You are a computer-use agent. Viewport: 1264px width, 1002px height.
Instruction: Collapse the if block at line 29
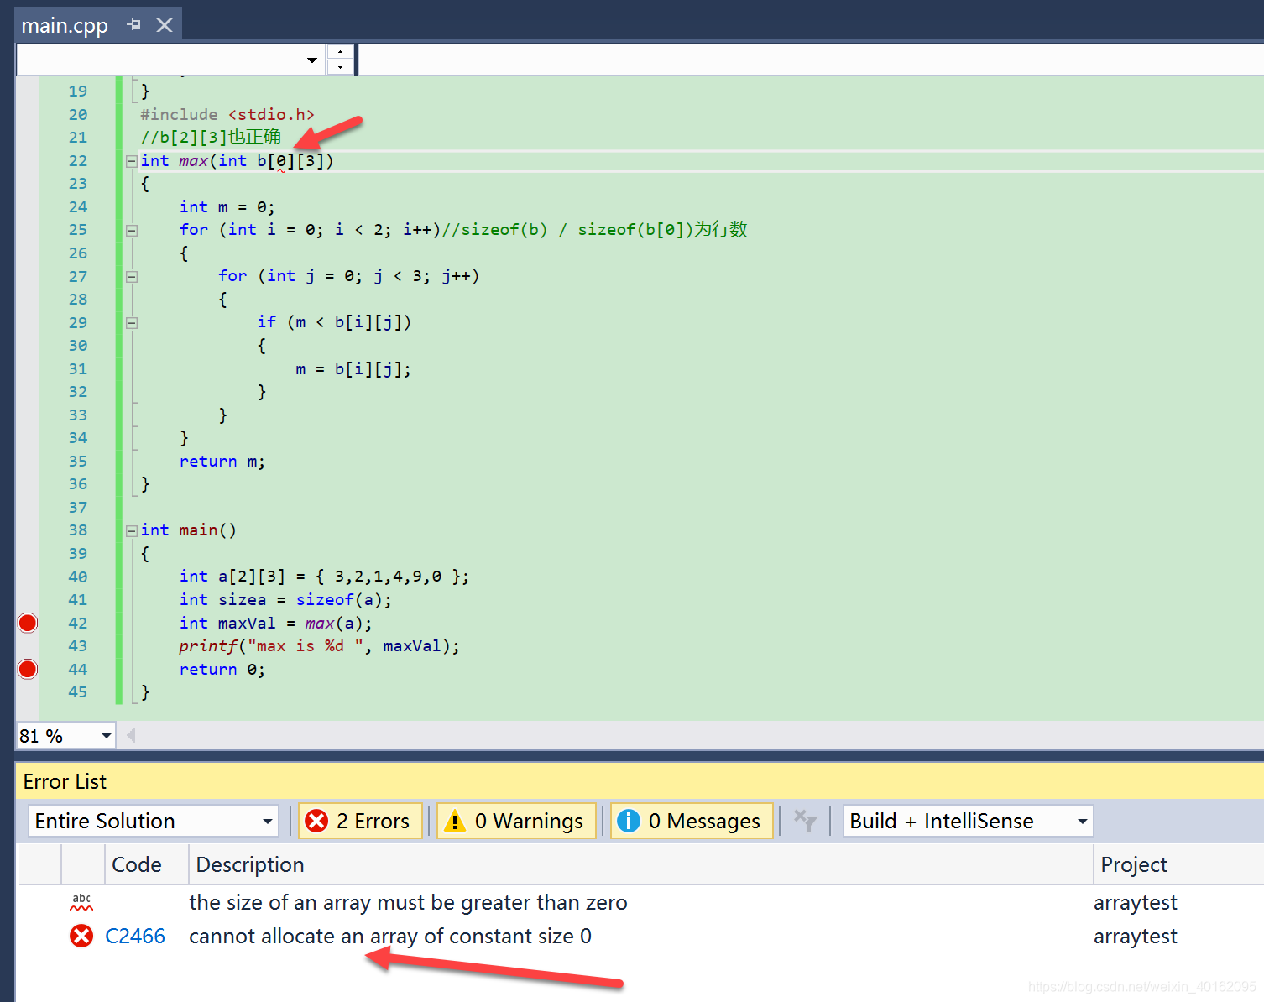pos(132,322)
